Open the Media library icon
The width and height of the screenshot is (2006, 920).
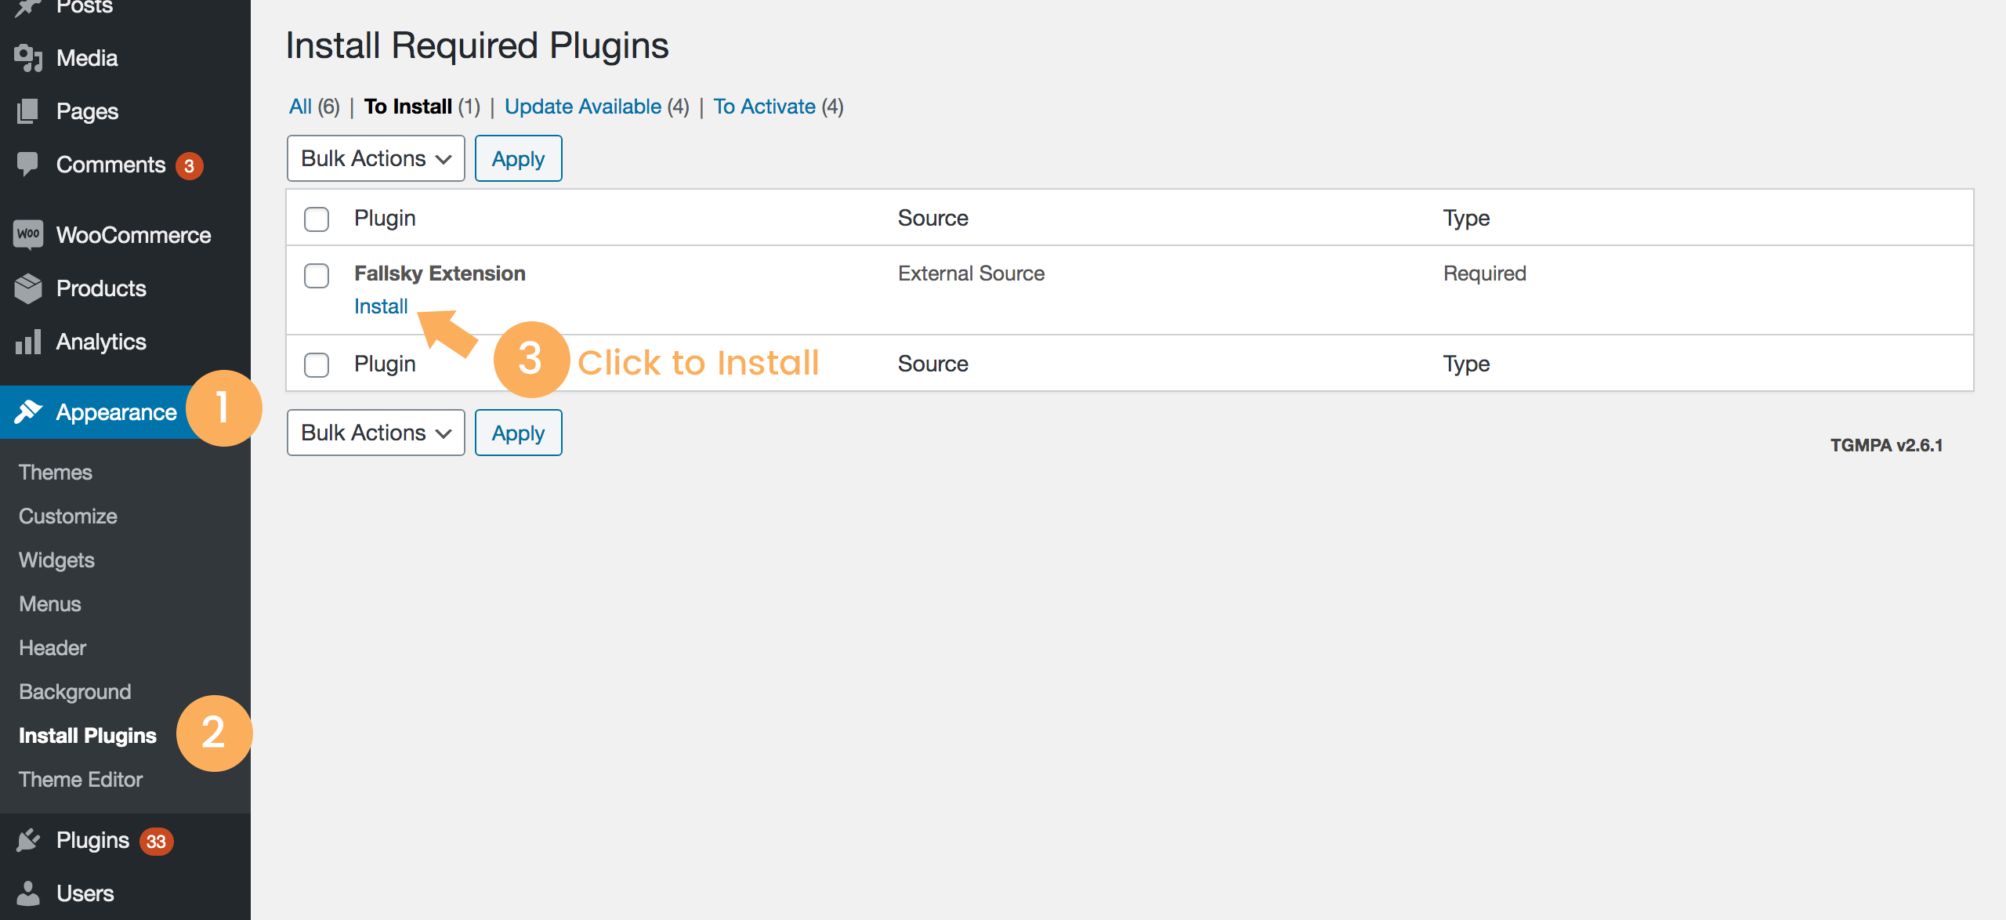click(29, 57)
